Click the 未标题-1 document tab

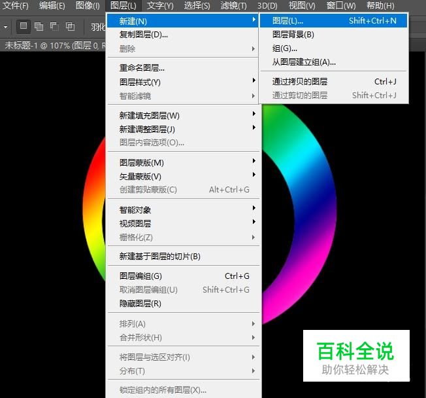tap(54, 45)
